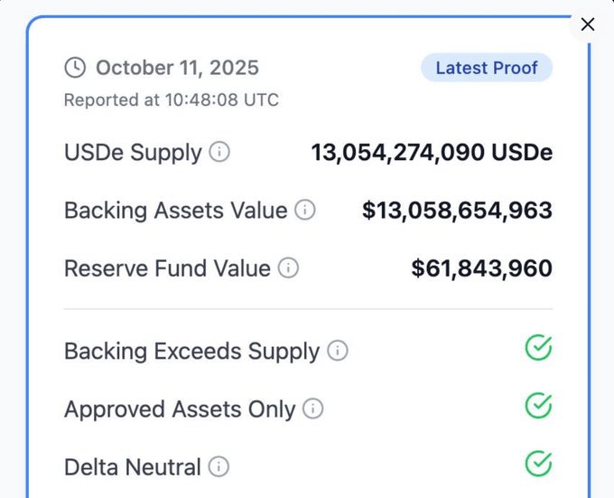Click the Delta Neutral green checkmark
The image size is (614, 498).
[538, 464]
